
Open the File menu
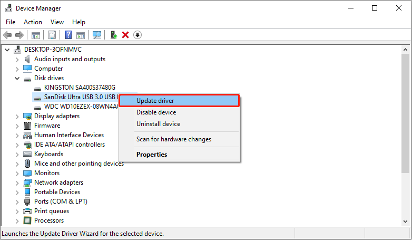pos(11,22)
